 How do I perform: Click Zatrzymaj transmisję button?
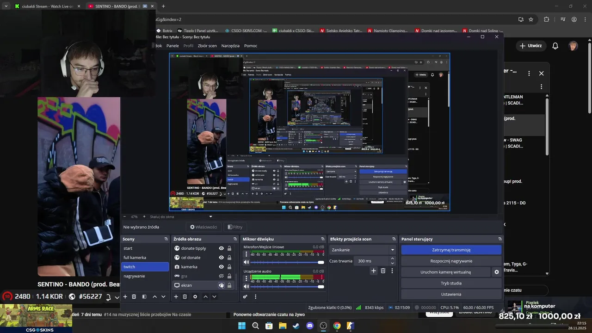451,250
